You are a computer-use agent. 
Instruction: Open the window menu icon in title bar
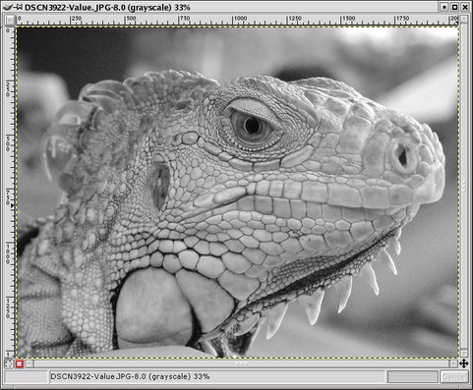click(x=8, y=7)
